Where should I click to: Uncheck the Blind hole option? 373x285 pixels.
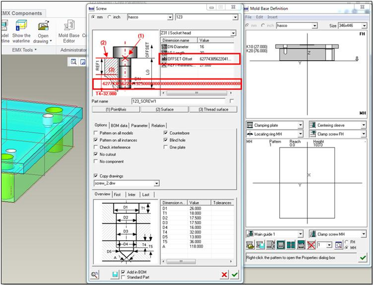pos(166,140)
